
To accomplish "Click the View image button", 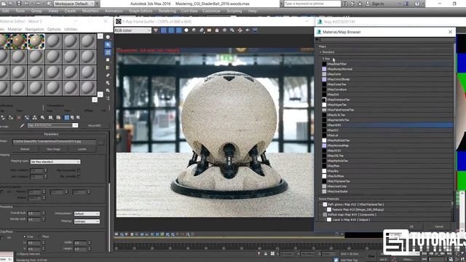I will point(53,149).
